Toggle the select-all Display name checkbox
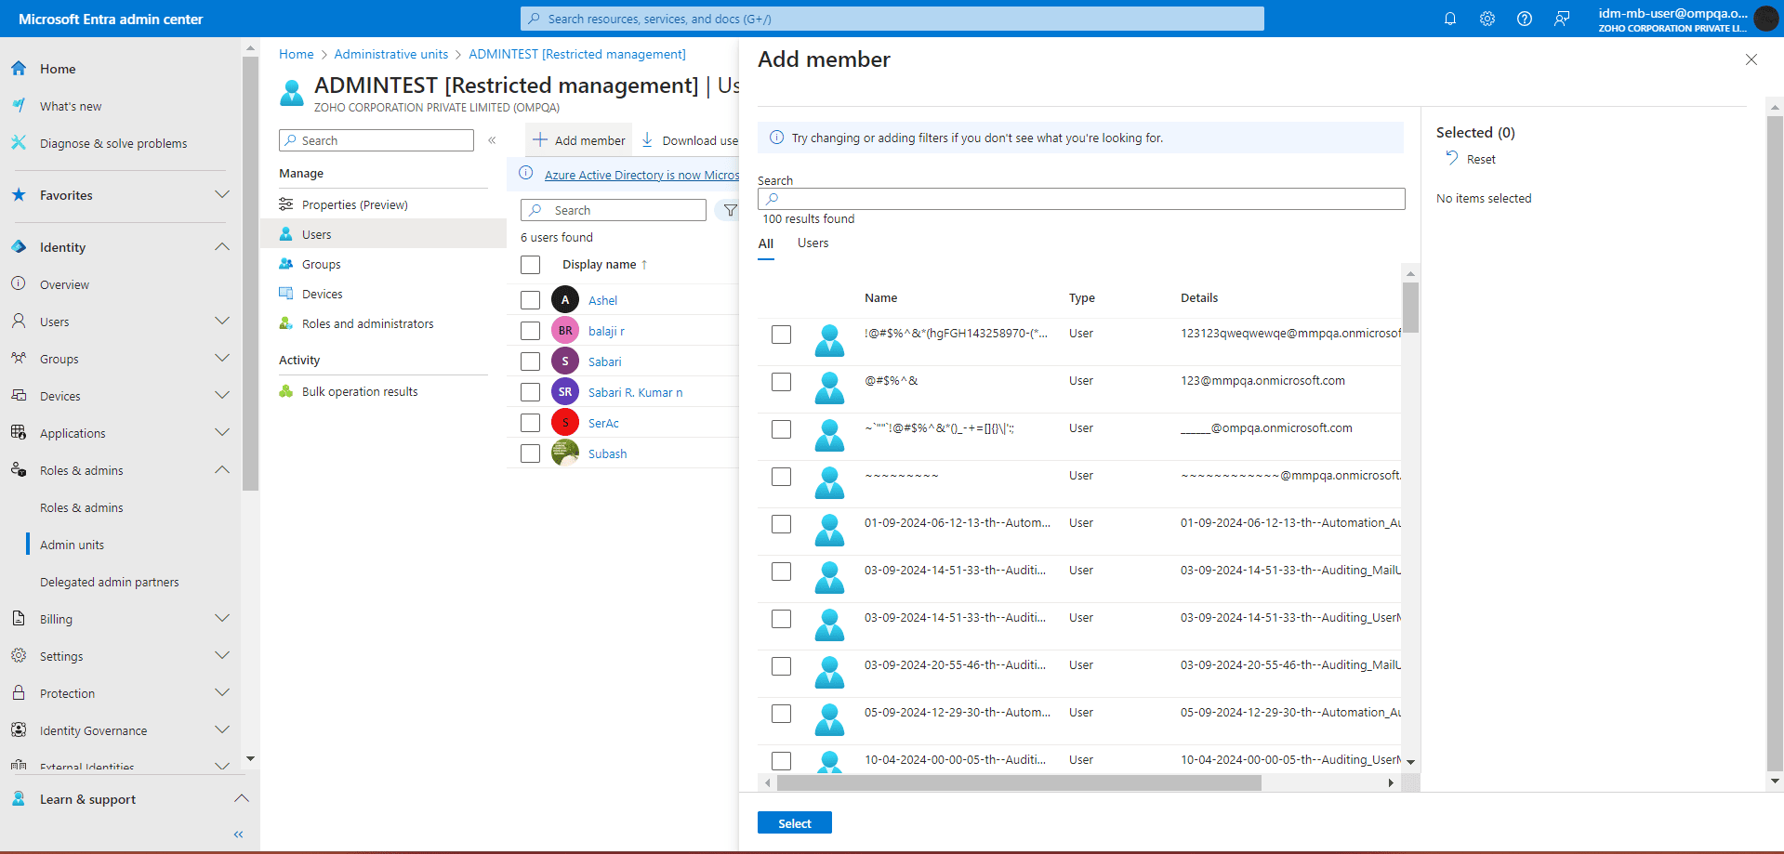Image resolution: width=1784 pixels, height=854 pixels. [x=530, y=265]
